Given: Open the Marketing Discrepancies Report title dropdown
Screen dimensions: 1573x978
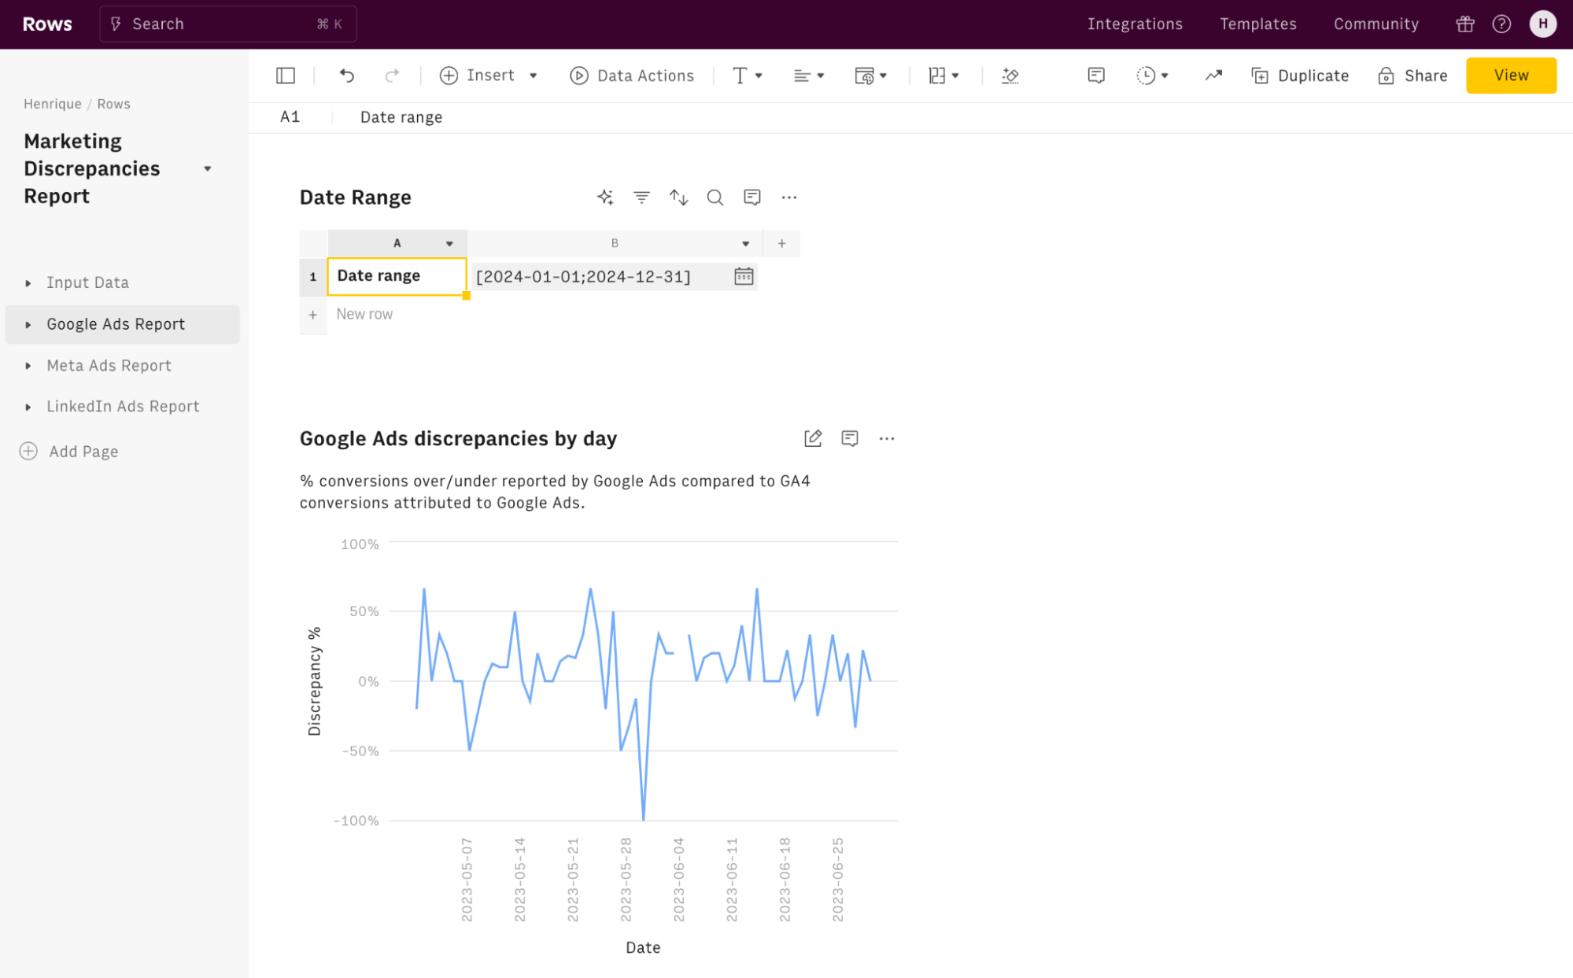Looking at the screenshot, I should [x=208, y=168].
